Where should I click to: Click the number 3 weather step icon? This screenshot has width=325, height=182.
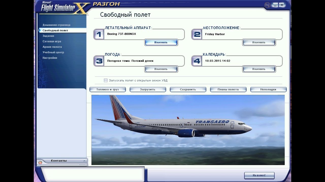(99, 61)
